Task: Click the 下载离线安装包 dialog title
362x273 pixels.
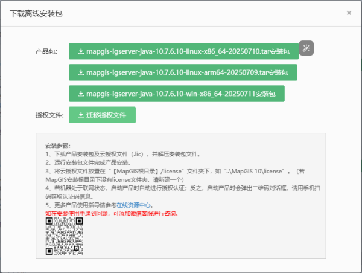Action: (35, 13)
